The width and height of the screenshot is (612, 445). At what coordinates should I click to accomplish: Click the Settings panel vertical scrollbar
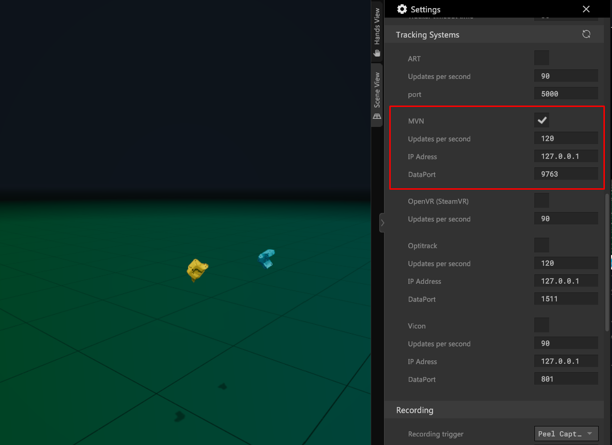click(x=607, y=262)
